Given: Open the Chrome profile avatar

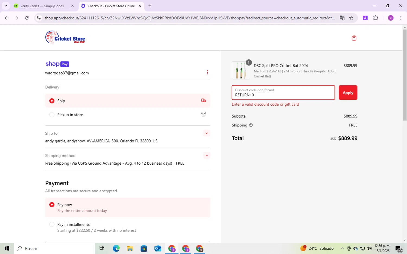Looking at the screenshot, I should click(390, 18).
